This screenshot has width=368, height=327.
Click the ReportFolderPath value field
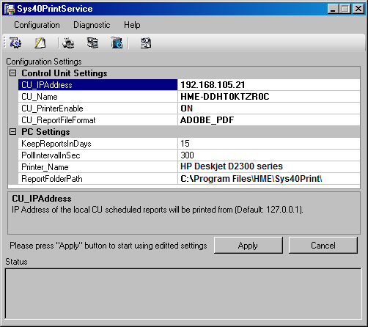tap(269, 179)
